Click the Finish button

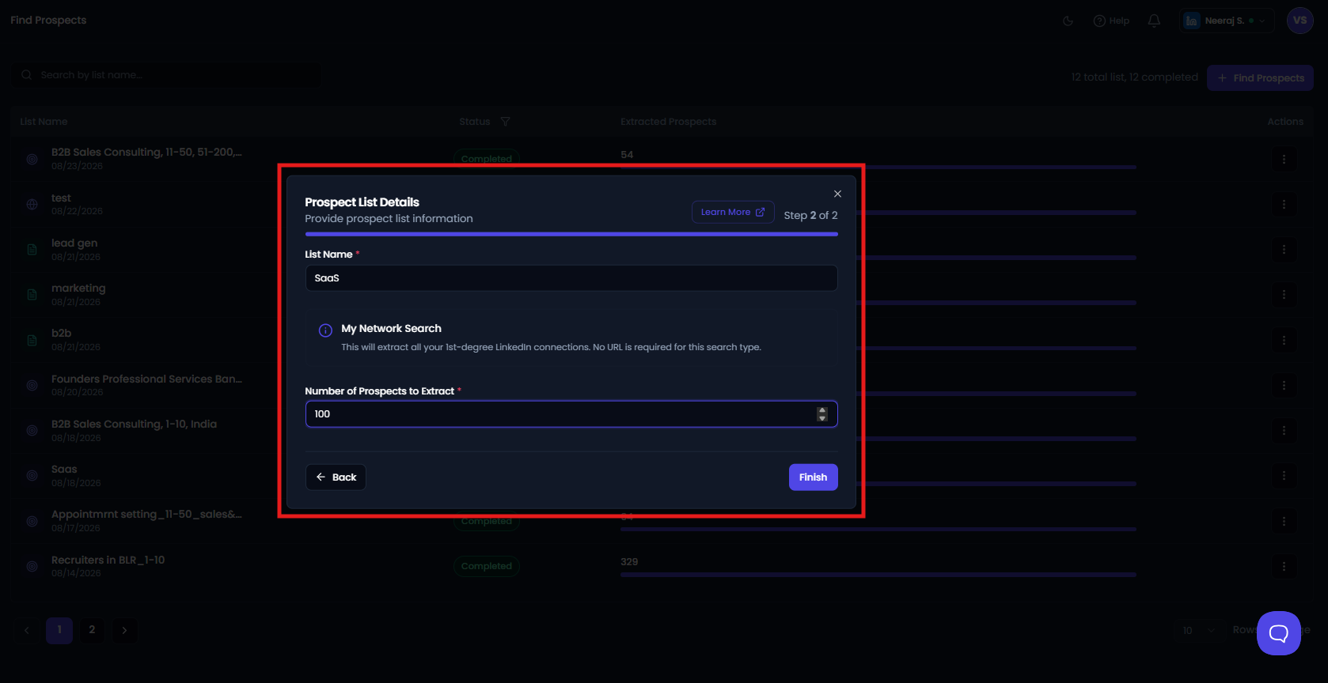click(813, 477)
